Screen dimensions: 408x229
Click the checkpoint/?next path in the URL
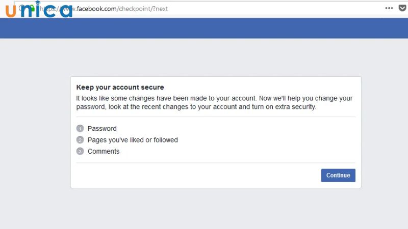tap(149, 9)
